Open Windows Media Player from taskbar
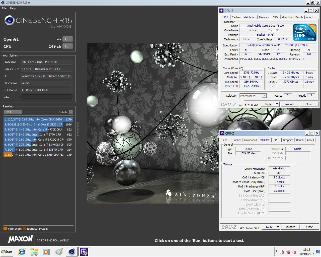Image resolution: width=321 pixels, height=257 pixels. [x=46, y=252]
